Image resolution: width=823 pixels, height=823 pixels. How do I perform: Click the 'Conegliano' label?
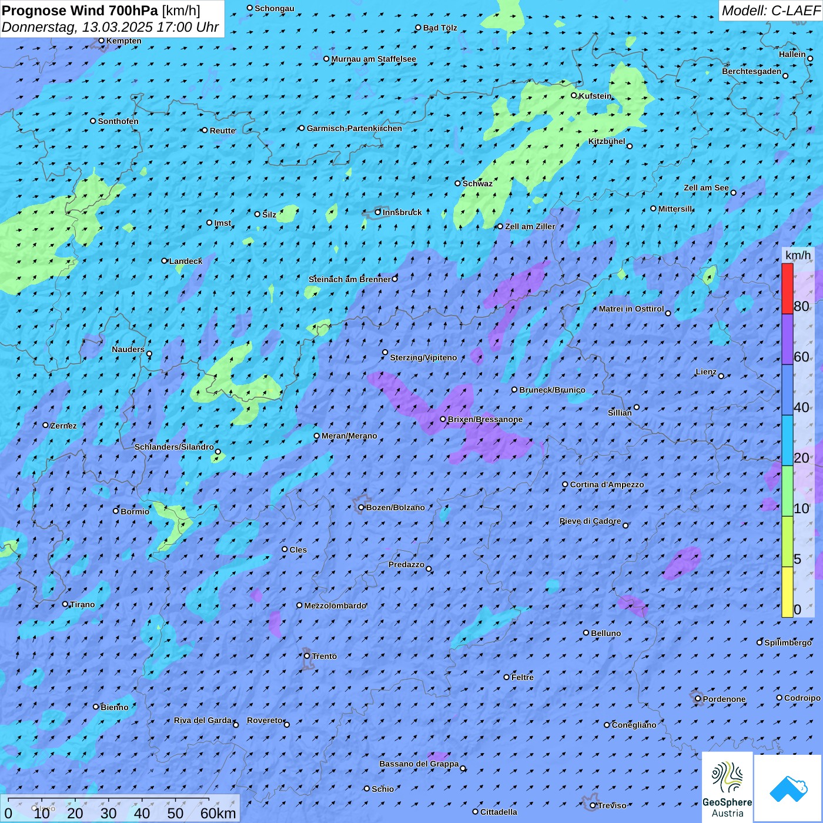[x=634, y=725]
